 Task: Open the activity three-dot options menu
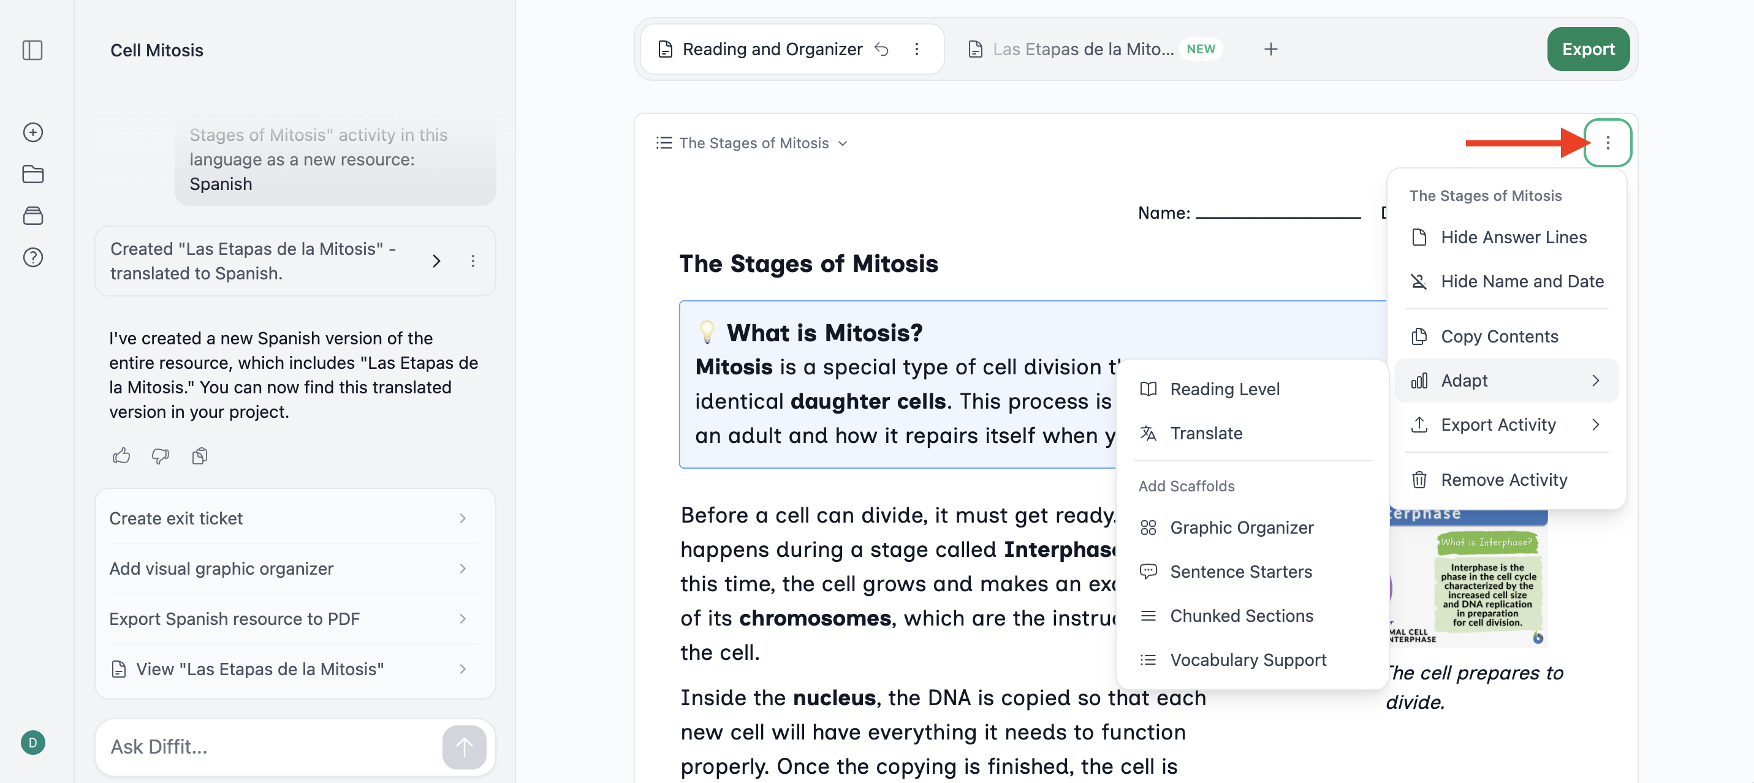(x=1608, y=143)
